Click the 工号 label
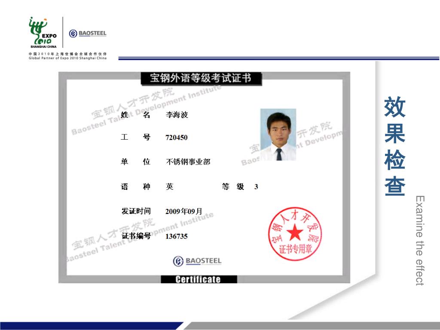440x330 pixels. pos(135,137)
